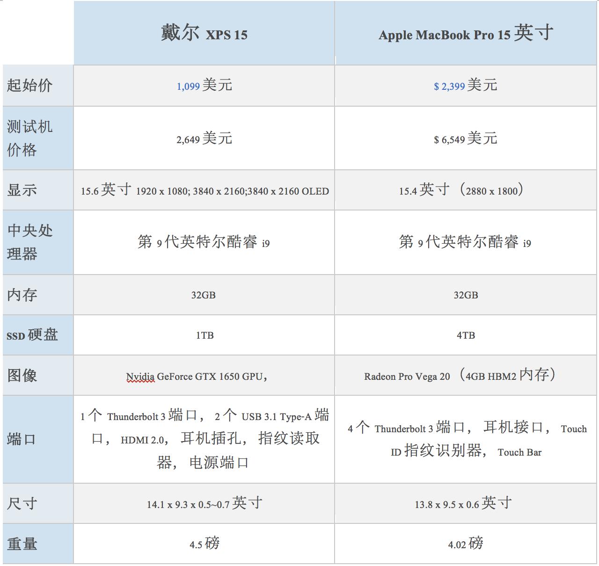Select the XPS 15 ports description cell

pyautogui.click(x=203, y=439)
